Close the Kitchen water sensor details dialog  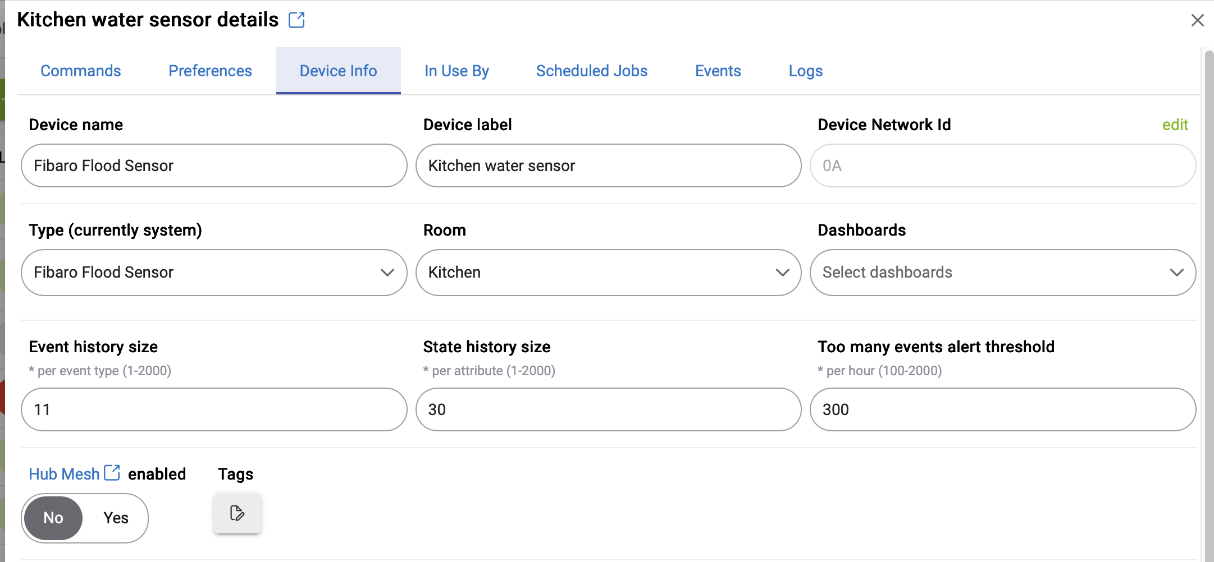point(1197,20)
